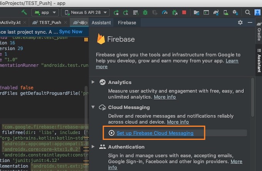
Task: Click the Firebase panel vertical scrollbar
Action: pyautogui.click(x=252, y=97)
